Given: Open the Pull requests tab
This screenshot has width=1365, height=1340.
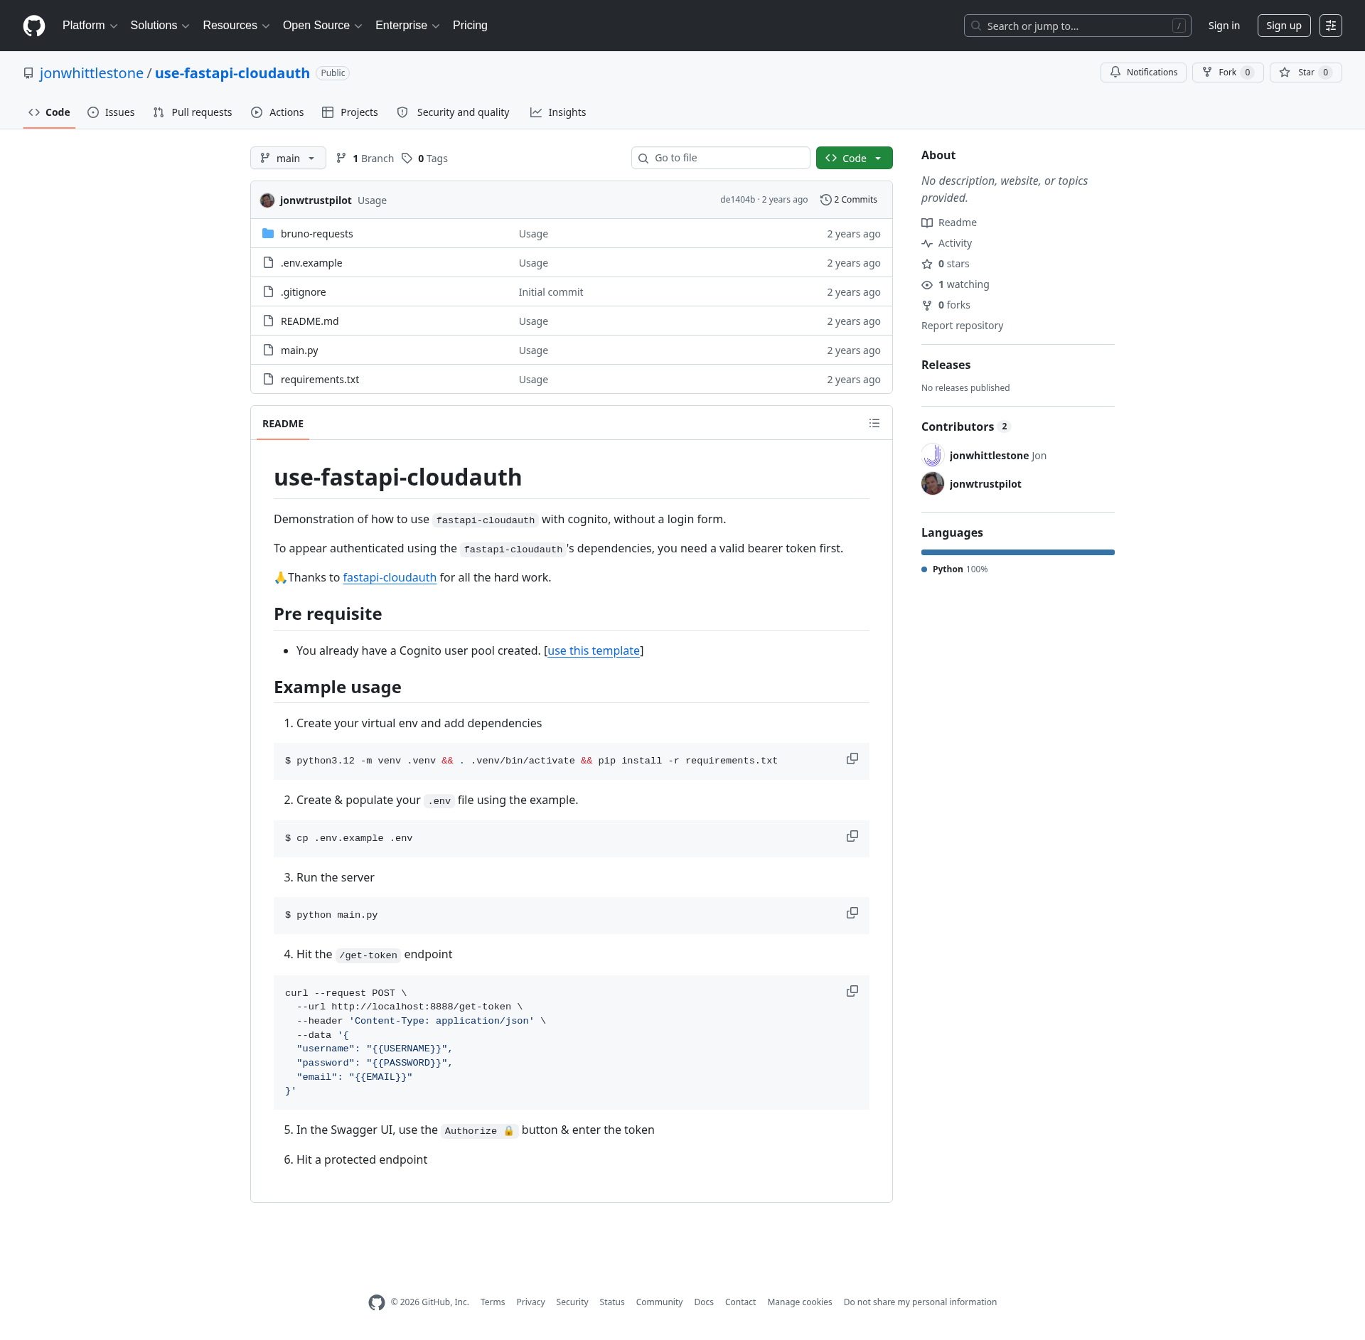Looking at the screenshot, I should 193,112.
